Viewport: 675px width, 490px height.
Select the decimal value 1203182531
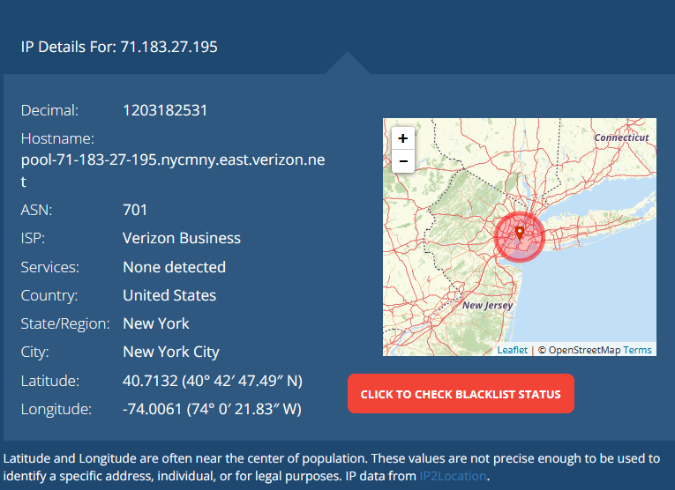165,110
